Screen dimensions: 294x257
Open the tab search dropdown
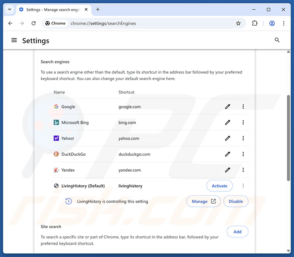[x=10, y=9]
